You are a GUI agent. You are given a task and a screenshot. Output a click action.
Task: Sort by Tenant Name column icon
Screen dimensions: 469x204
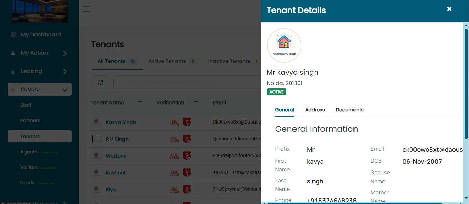pyautogui.click(x=140, y=103)
